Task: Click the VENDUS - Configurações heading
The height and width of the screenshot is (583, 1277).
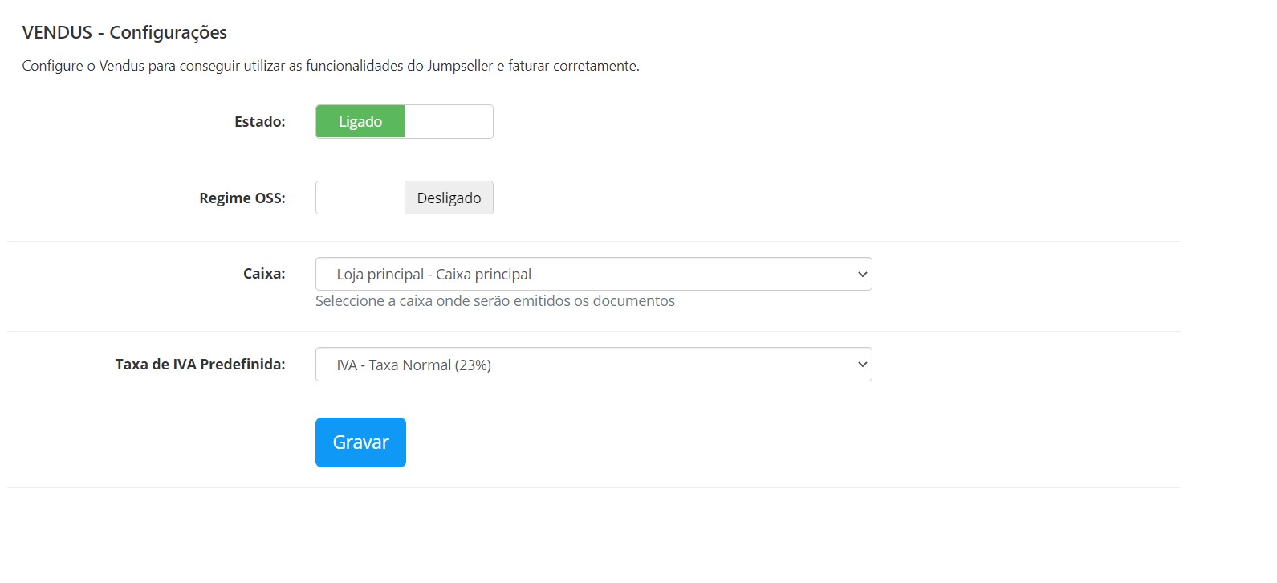Action: pyautogui.click(x=124, y=32)
